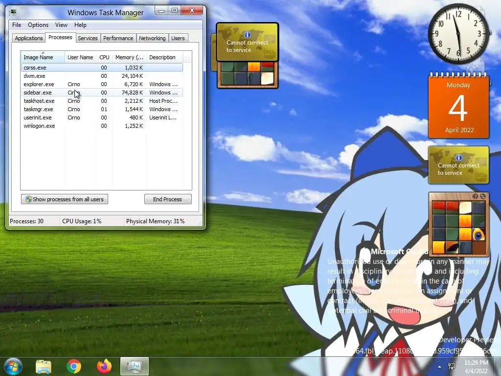The width and height of the screenshot is (501, 376).
Task: Click the picture puzzle gadget on right
Action: [459, 224]
